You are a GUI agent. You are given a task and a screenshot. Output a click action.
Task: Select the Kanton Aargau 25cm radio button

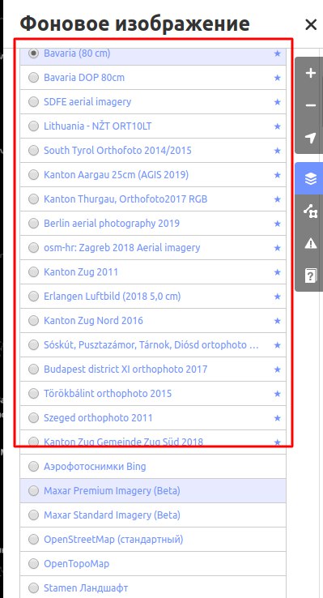33,175
